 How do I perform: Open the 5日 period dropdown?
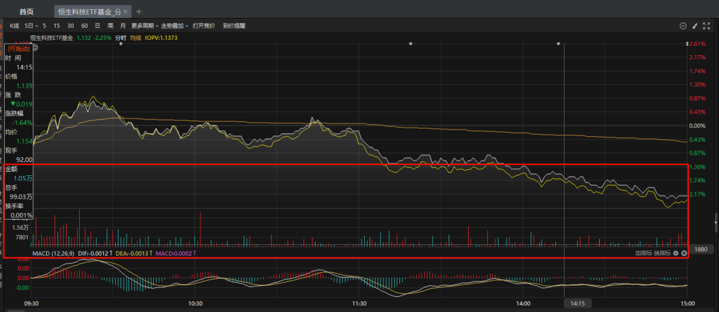(31, 25)
